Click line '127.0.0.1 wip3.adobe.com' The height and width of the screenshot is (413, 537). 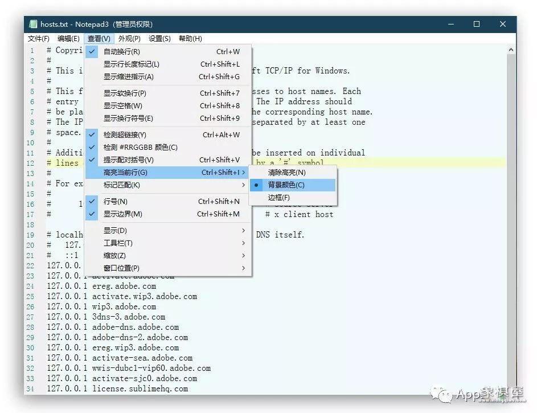(x=101, y=306)
